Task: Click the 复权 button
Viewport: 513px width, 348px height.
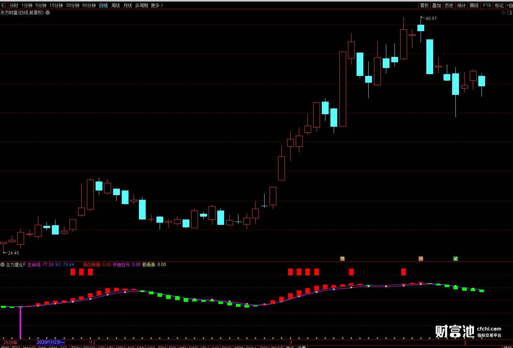Action: (x=425, y=5)
